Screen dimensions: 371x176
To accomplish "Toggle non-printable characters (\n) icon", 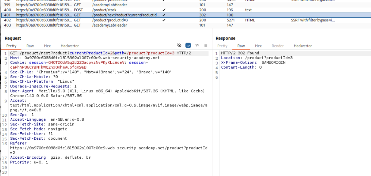I will pos(197,45).
